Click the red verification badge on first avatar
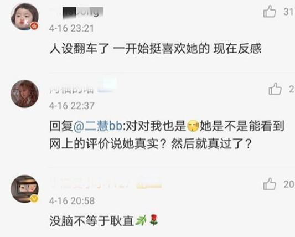This screenshot has height=237, width=295. click(x=34, y=26)
